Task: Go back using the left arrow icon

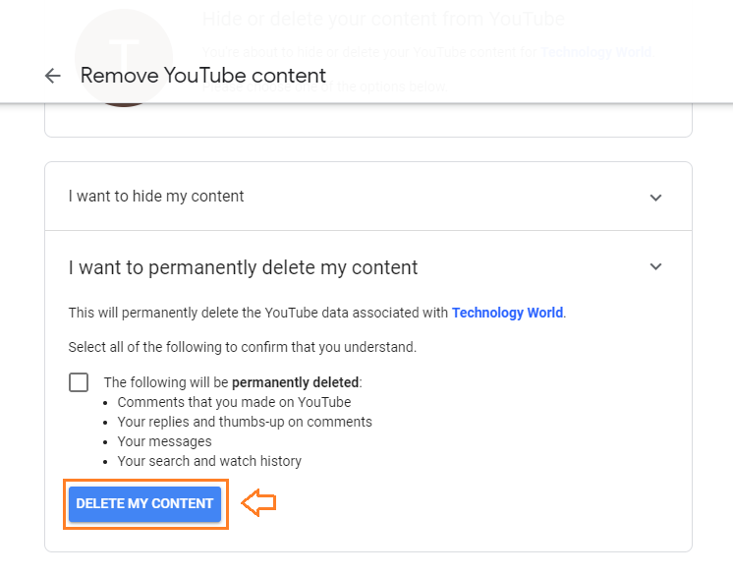Action: point(53,76)
